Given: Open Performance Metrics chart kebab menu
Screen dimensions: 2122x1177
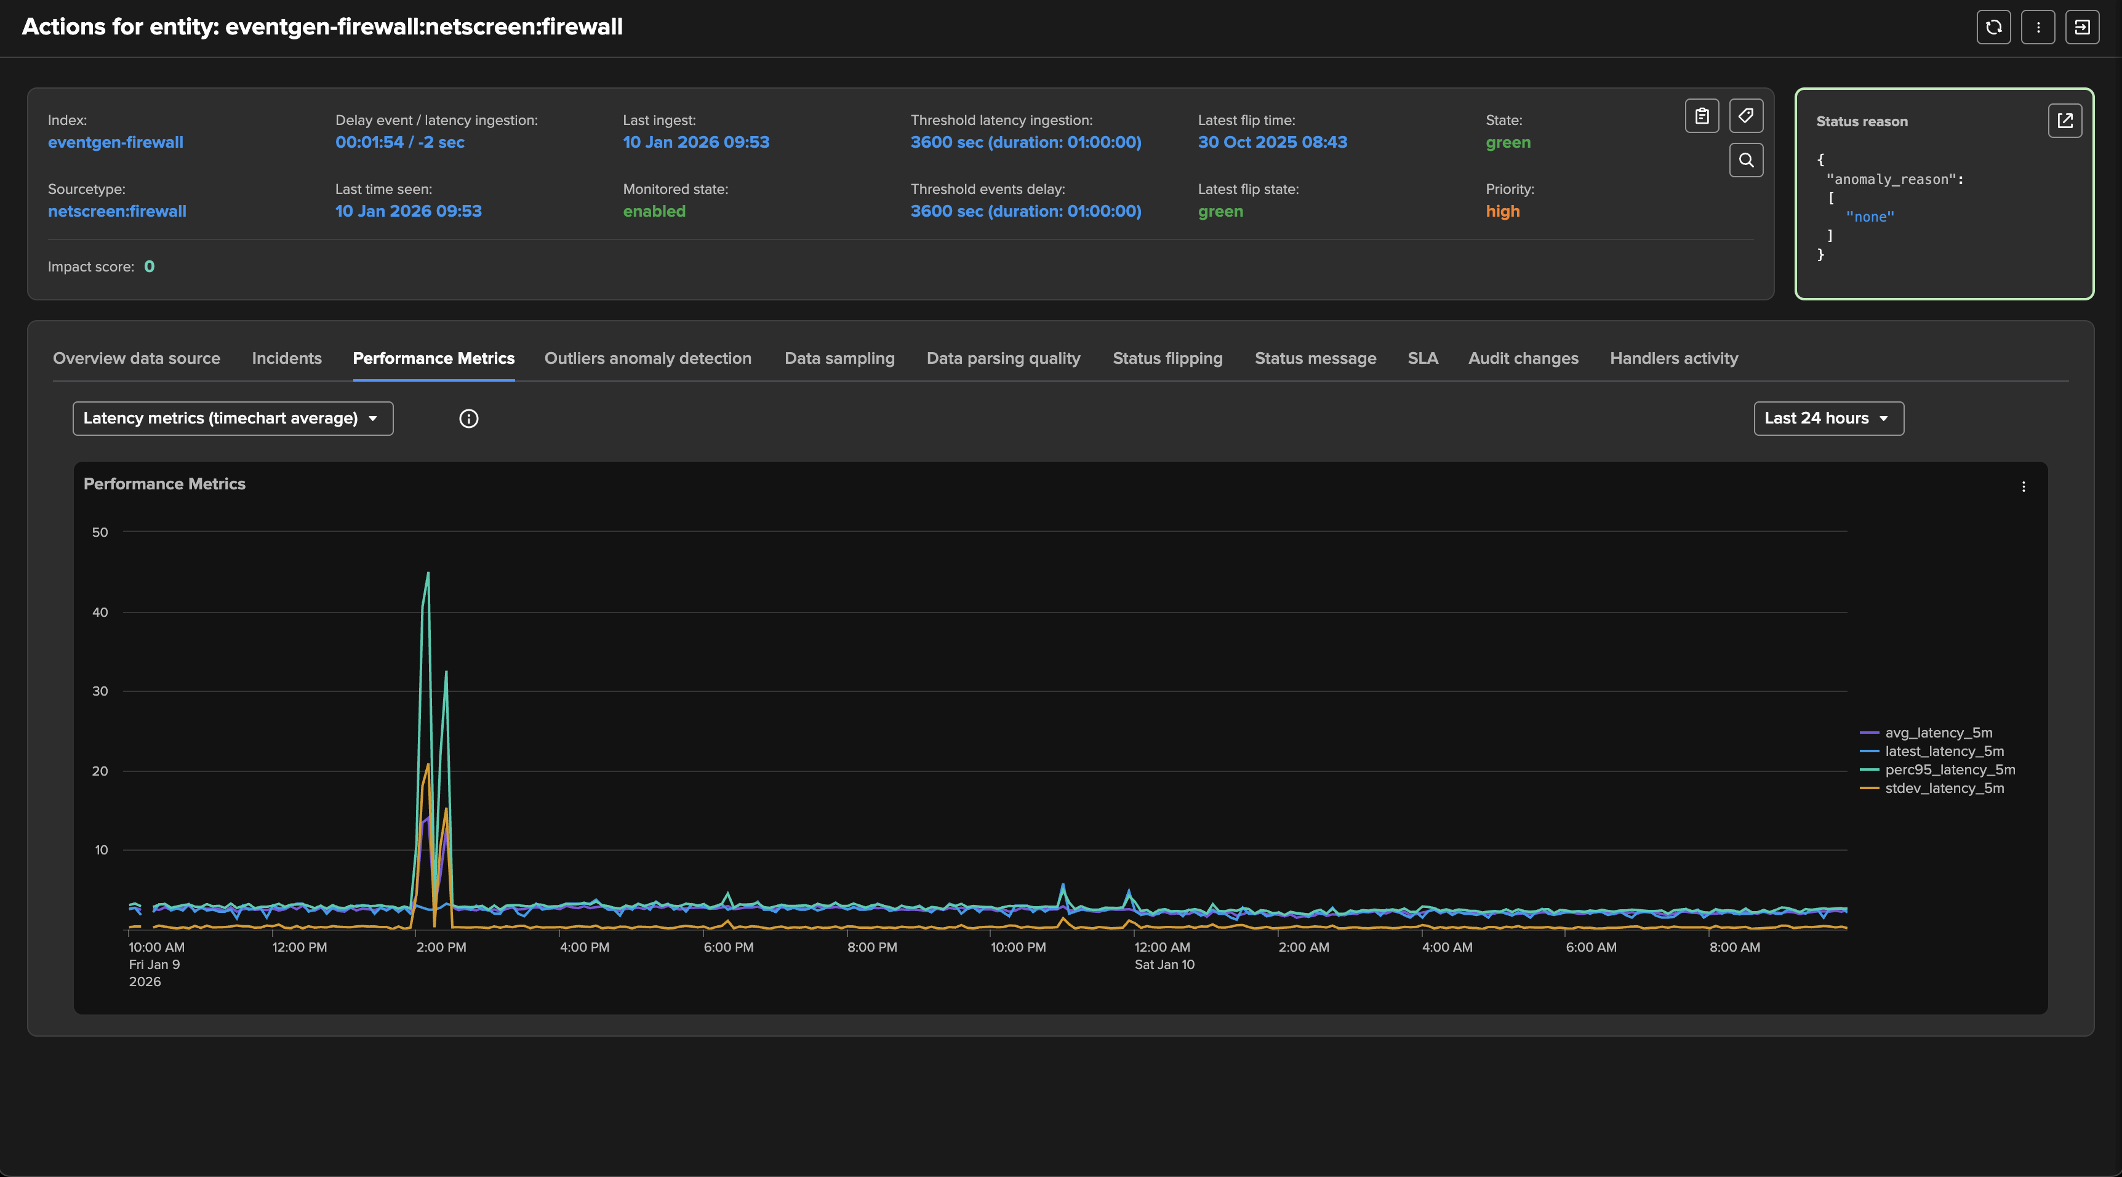Looking at the screenshot, I should click(x=2023, y=487).
